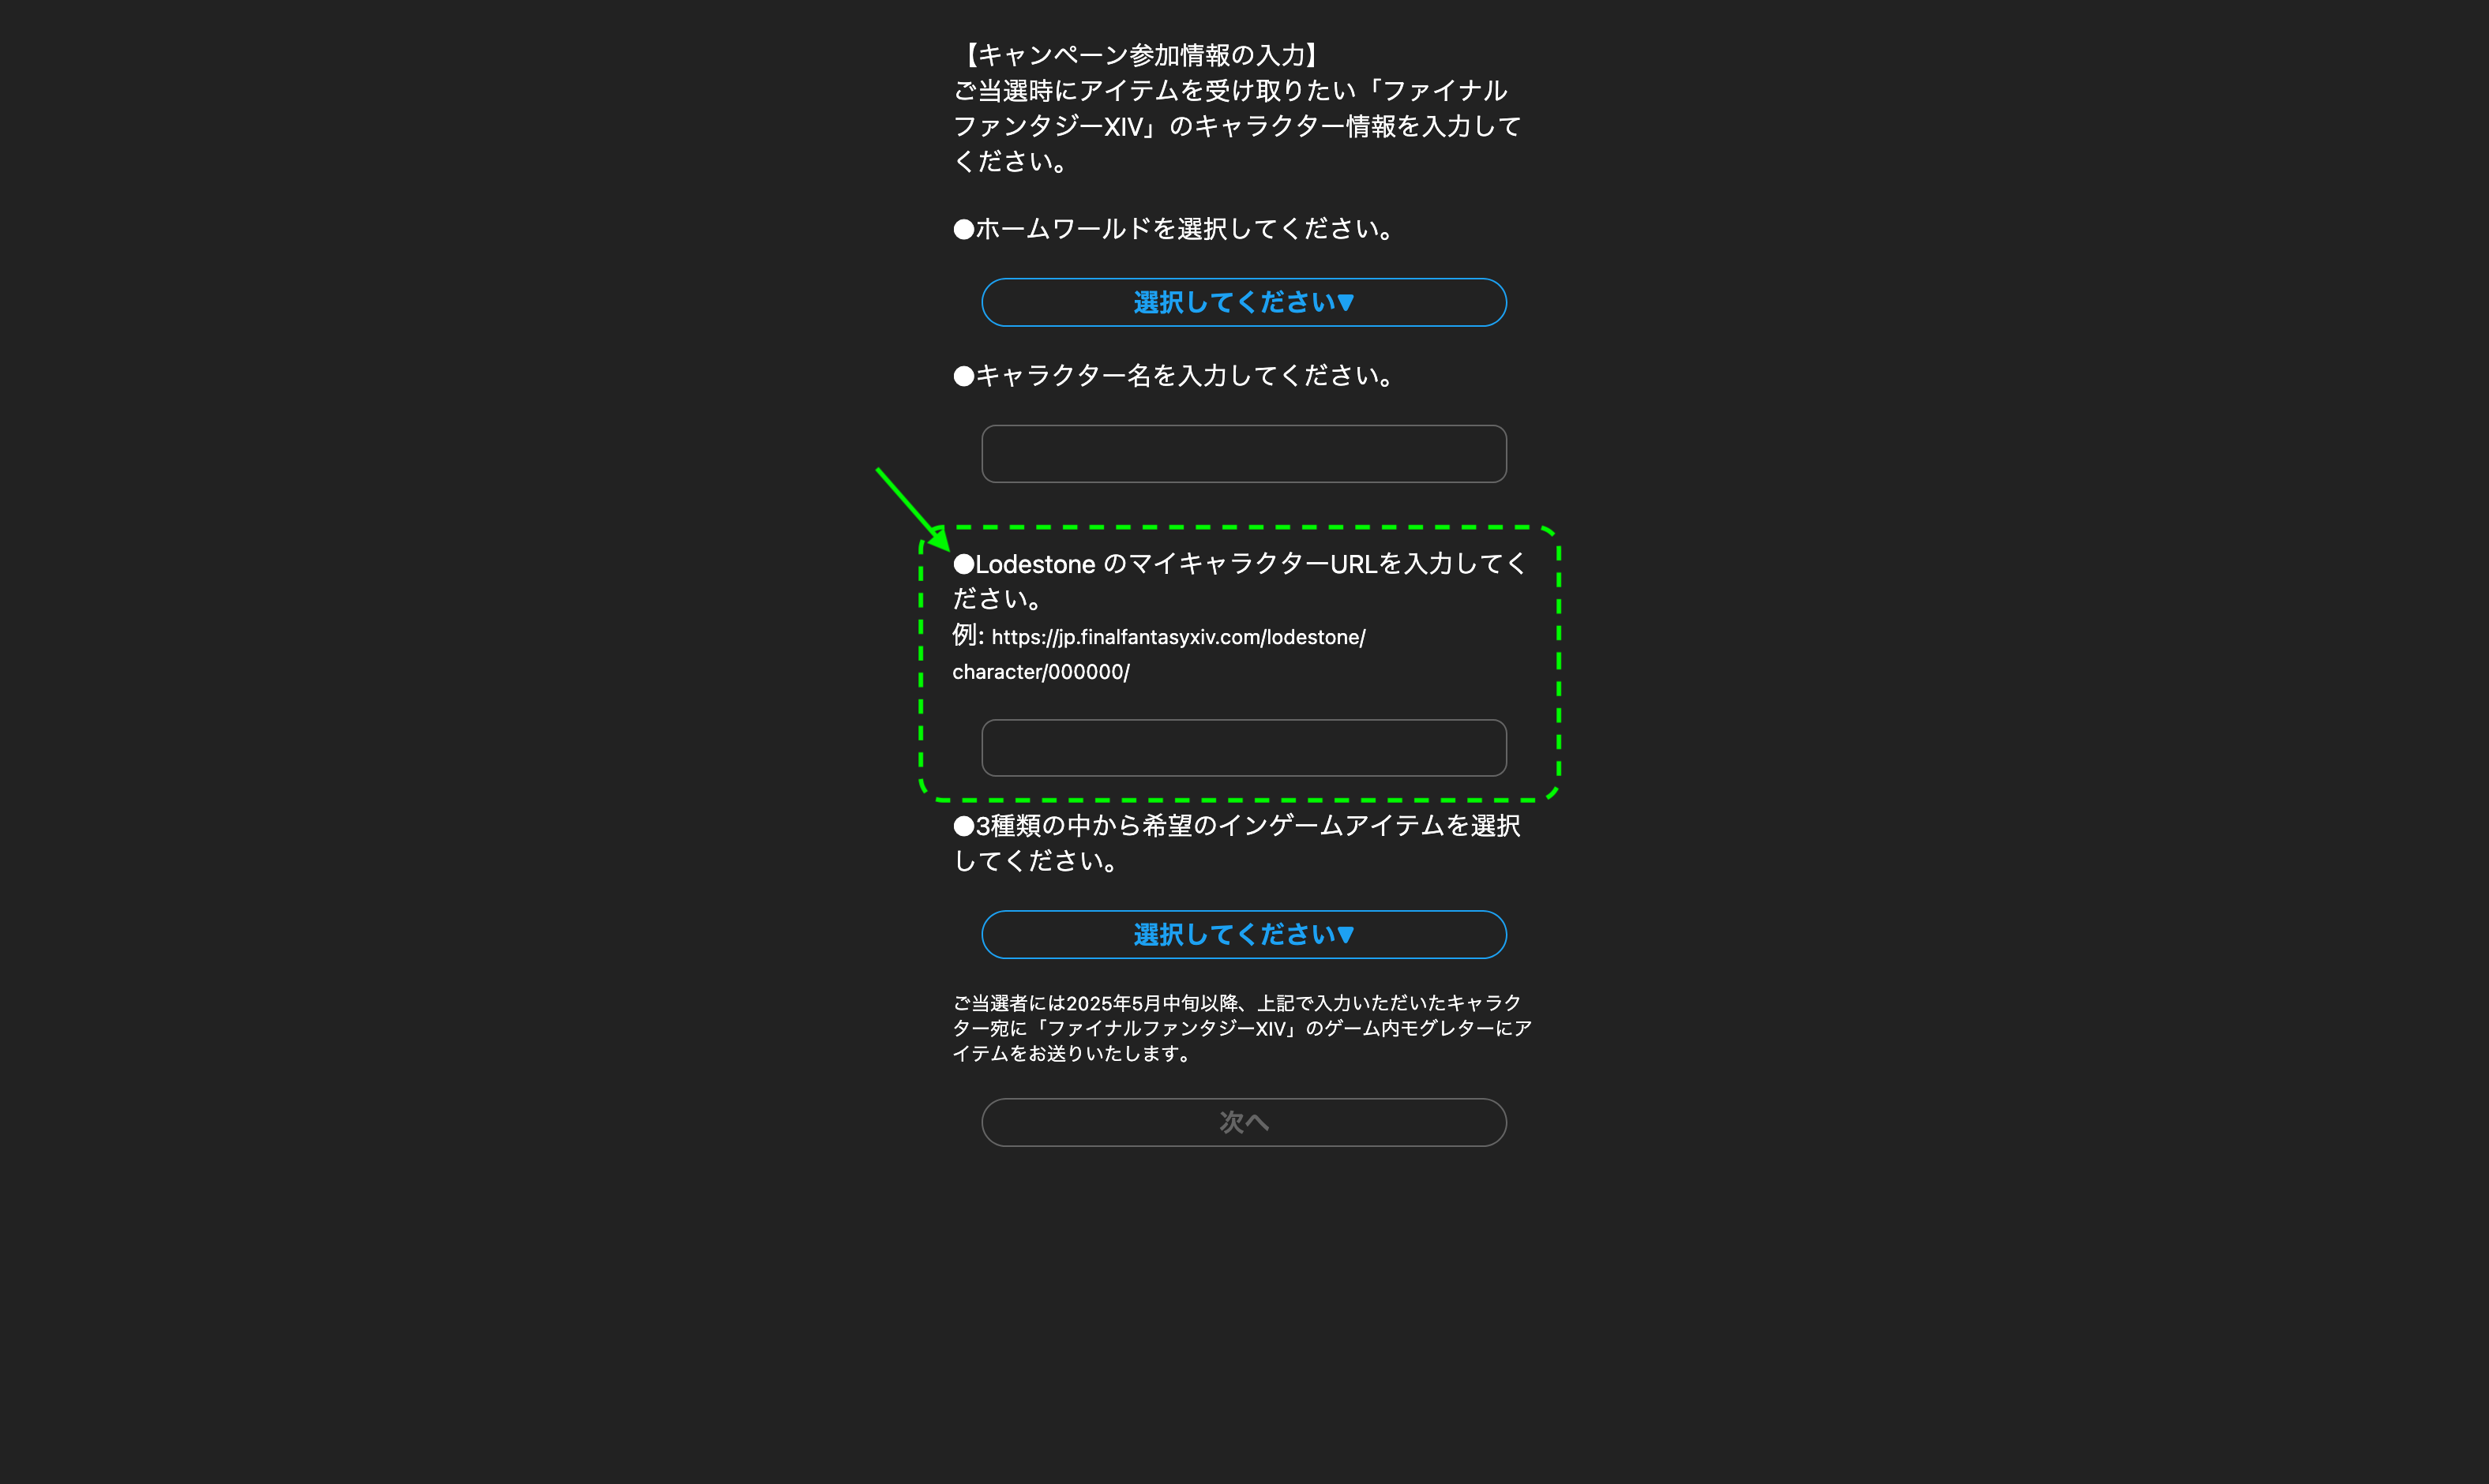The image size is (2489, 1484).
Task: Focus the Lodestone マイキャラクターURL input field
Action: [x=1244, y=748]
